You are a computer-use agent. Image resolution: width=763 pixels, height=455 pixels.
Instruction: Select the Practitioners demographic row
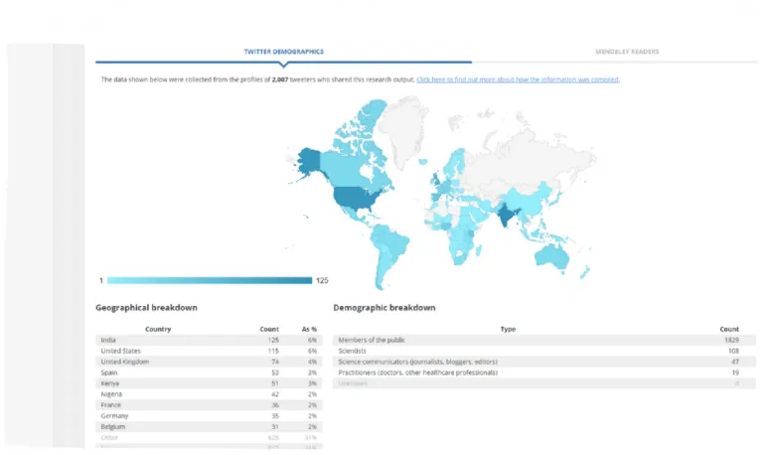tap(544, 373)
